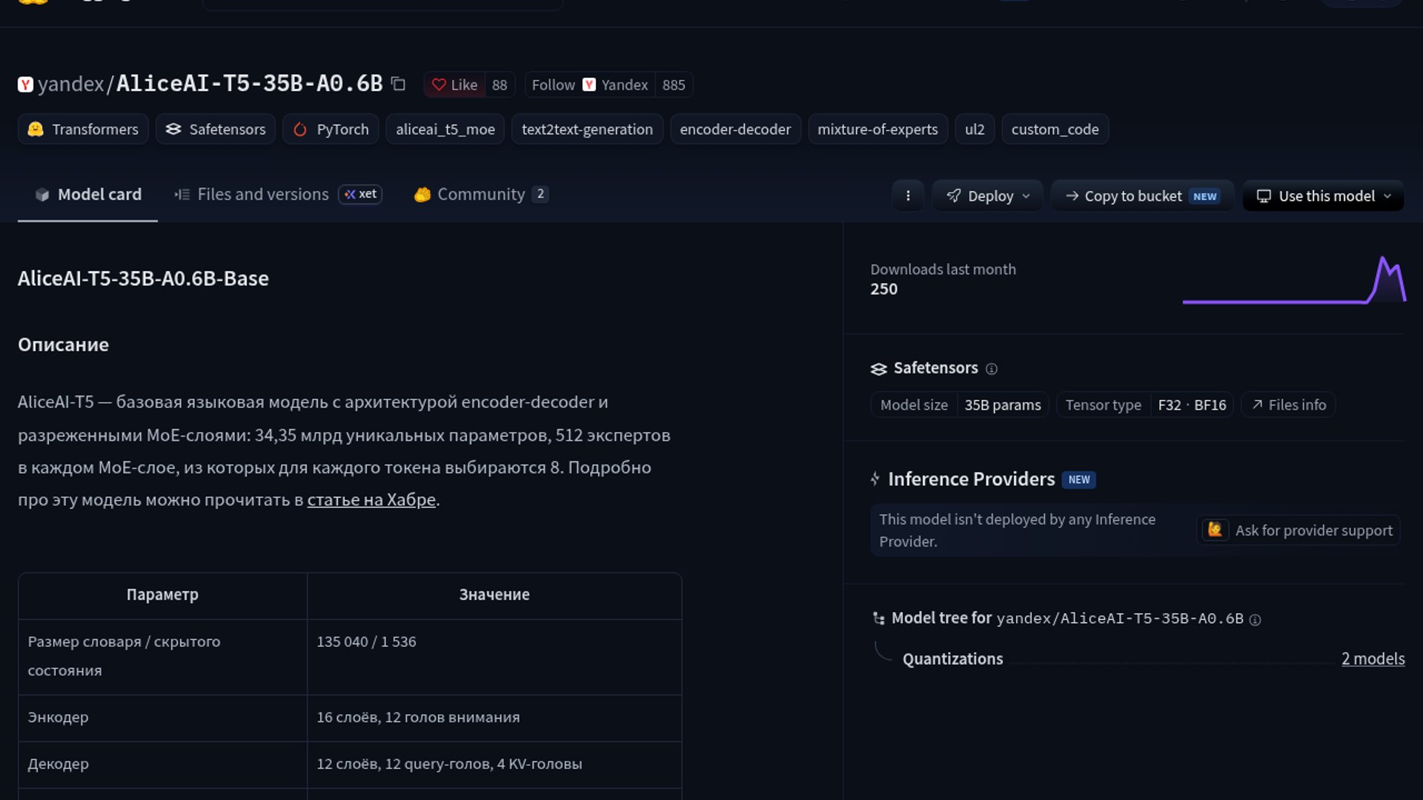Ask for provider support
The width and height of the screenshot is (1423, 800).
[1298, 530]
